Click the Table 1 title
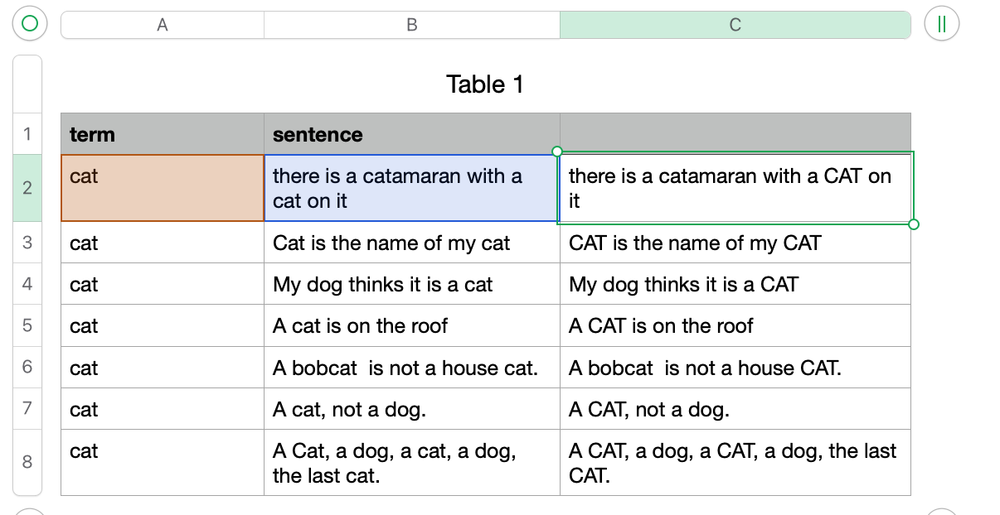The width and height of the screenshot is (1000, 515). pyautogui.click(x=484, y=84)
